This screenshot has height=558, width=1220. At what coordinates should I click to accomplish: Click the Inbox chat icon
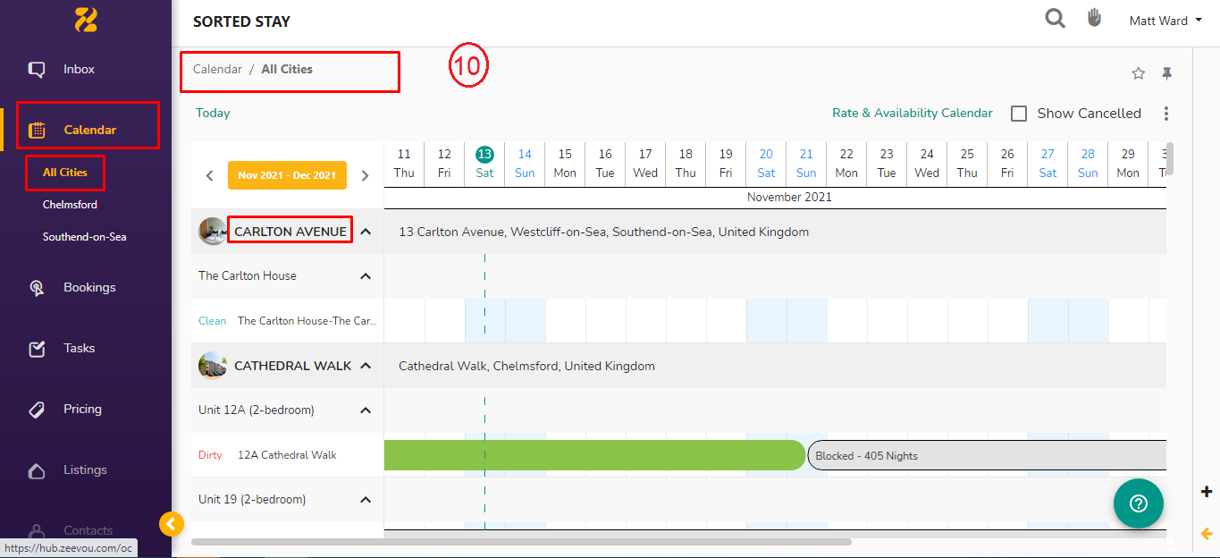click(37, 69)
